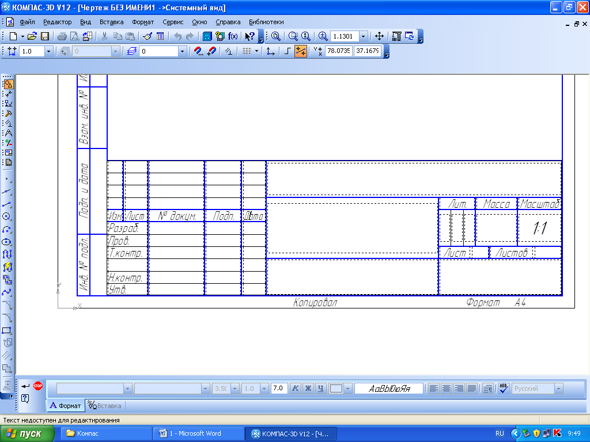
Task: Toggle bold text style Ж button
Action: [308, 388]
